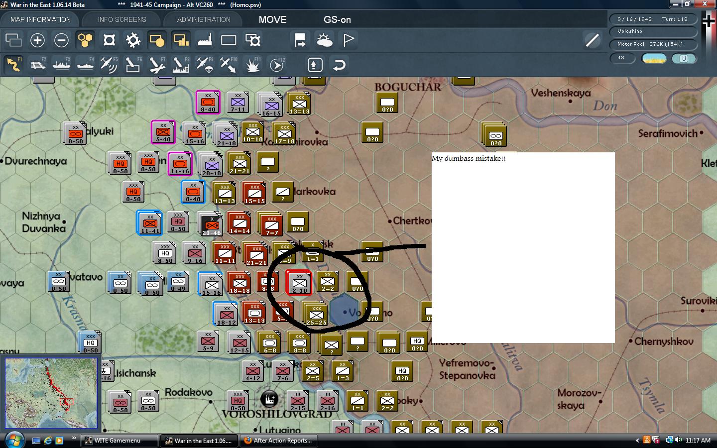Select the German 11-41 panzer unit

(x=150, y=223)
